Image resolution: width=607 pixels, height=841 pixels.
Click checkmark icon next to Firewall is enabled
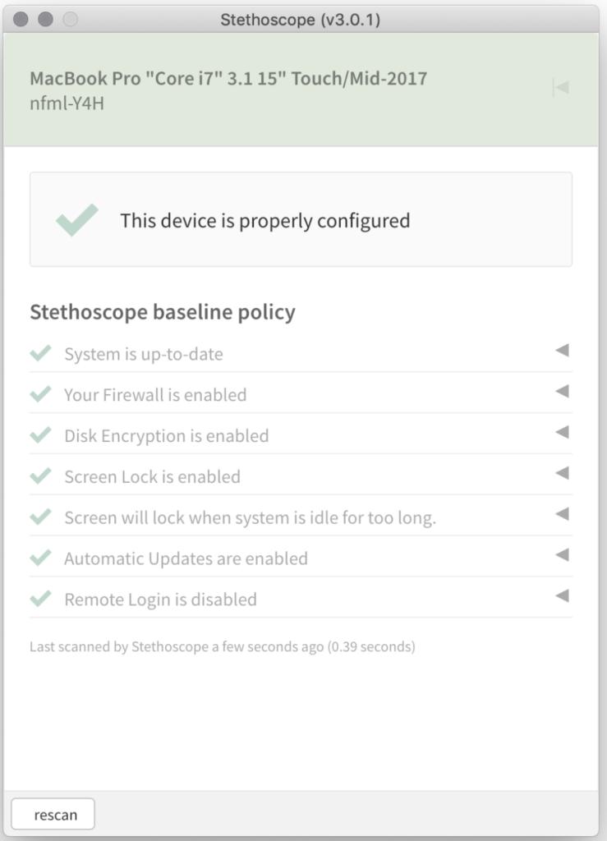40,394
